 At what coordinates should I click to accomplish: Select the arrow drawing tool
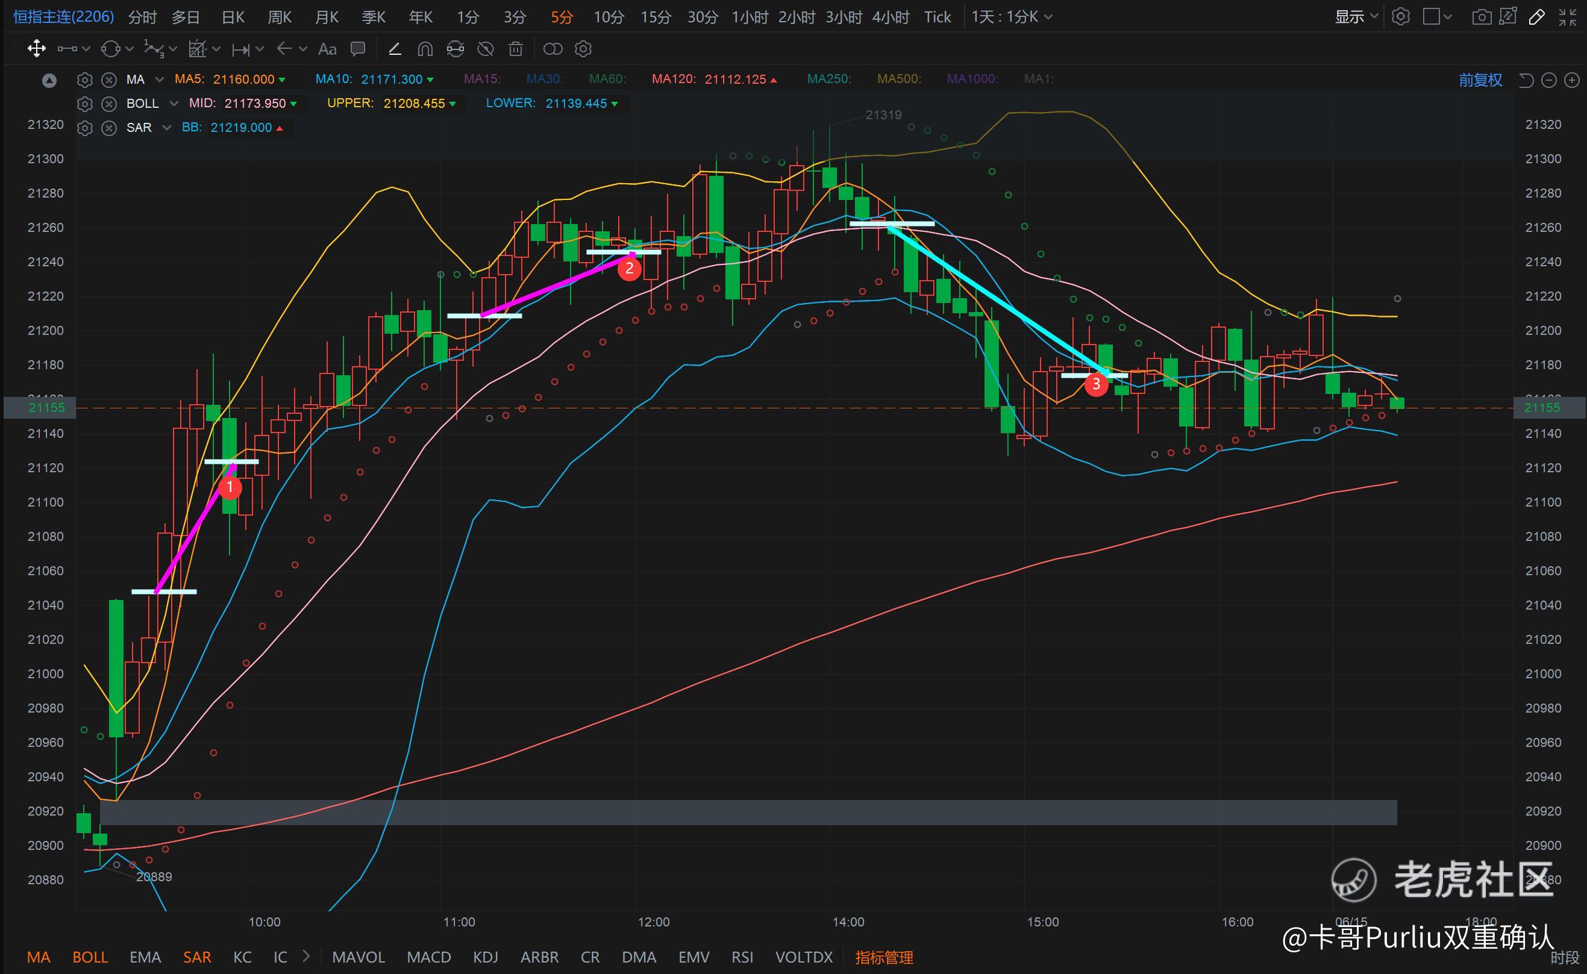pos(284,49)
